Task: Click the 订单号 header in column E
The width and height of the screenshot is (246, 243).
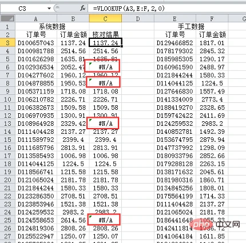Action: pyautogui.click(x=175, y=35)
